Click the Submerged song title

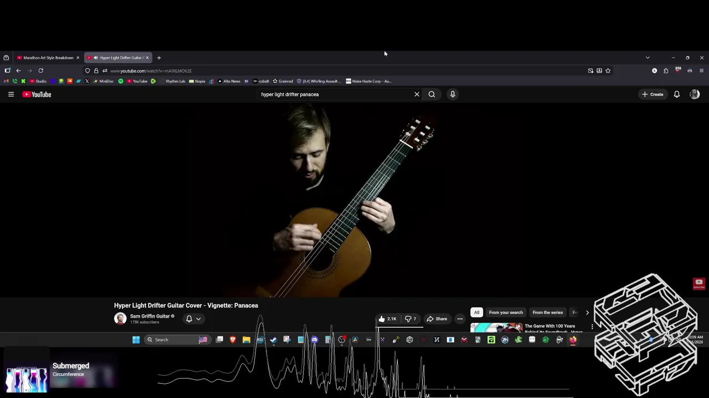point(71,366)
